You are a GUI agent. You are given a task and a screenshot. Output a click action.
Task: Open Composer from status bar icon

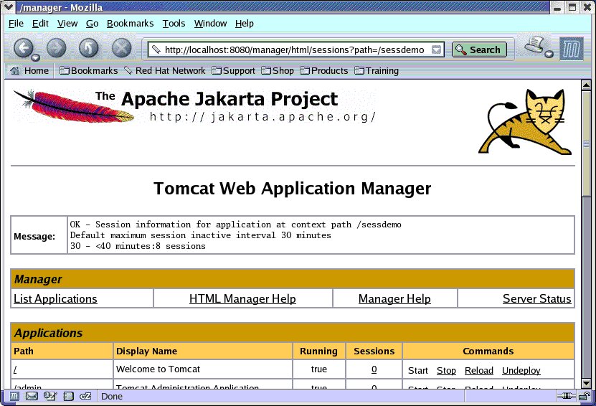tap(50, 397)
